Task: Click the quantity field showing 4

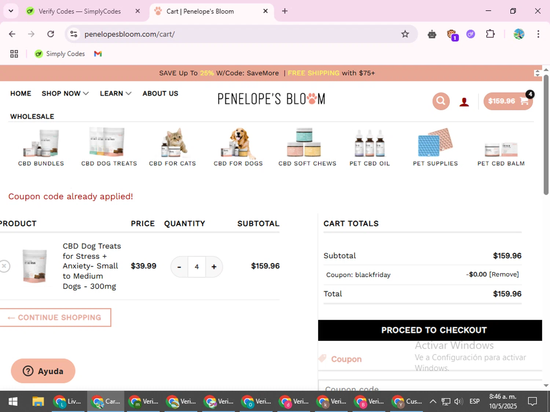Action: pyautogui.click(x=197, y=267)
